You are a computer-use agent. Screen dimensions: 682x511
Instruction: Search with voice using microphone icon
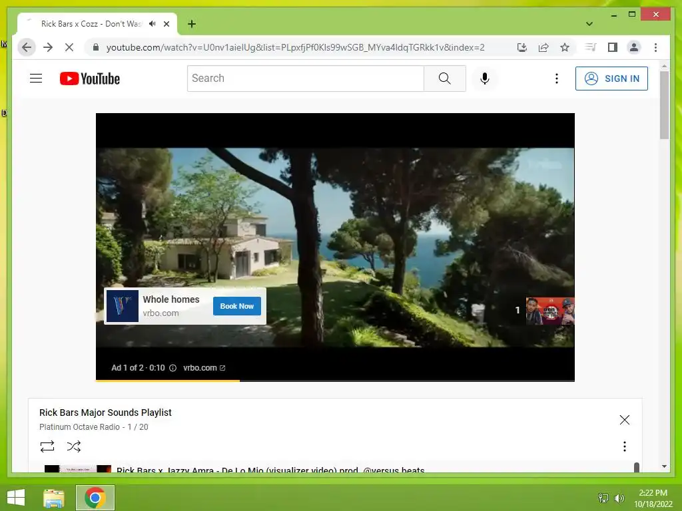[485, 79]
